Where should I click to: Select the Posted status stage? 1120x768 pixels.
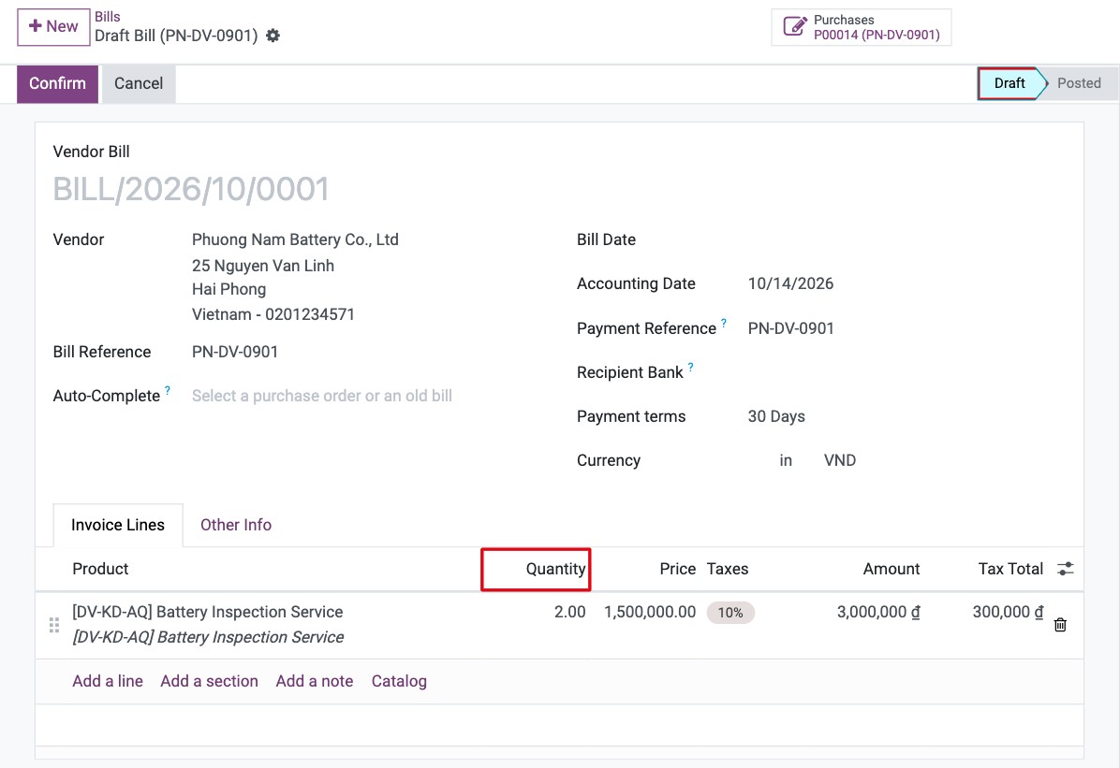[1079, 83]
